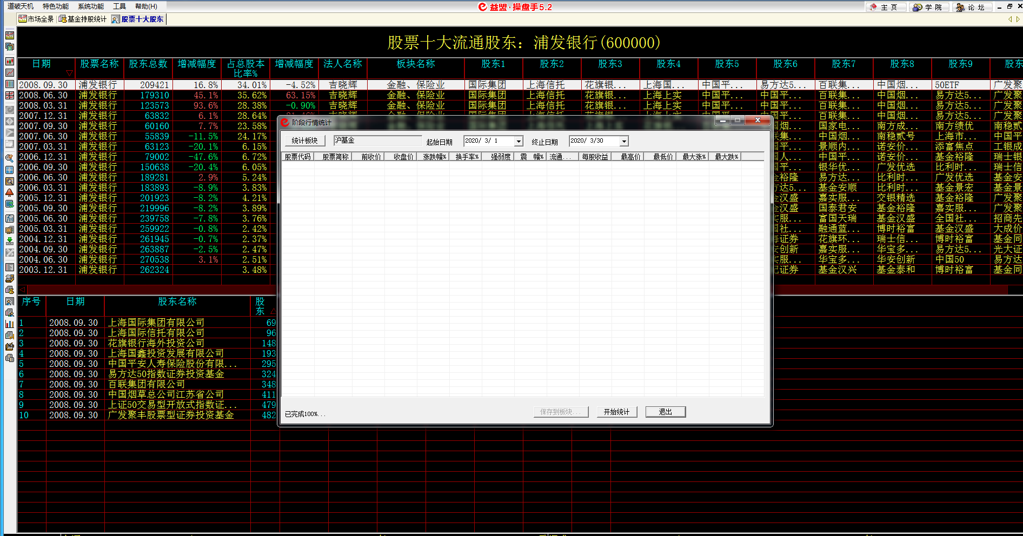Open the f(x) formula icon
Image resolution: width=1023 pixels, height=536 pixels.
(9, 218)
